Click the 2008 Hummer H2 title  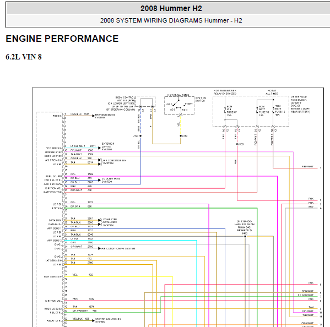[x=171, y=8]
